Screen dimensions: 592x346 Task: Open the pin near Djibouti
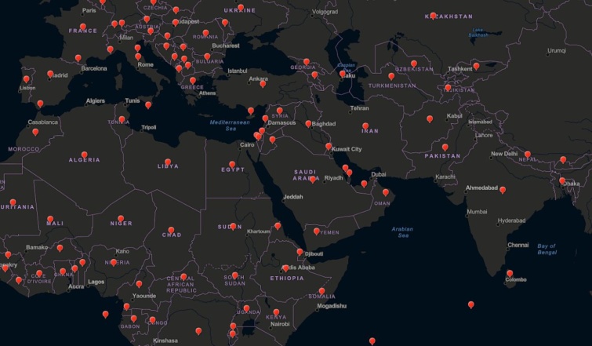300,252
